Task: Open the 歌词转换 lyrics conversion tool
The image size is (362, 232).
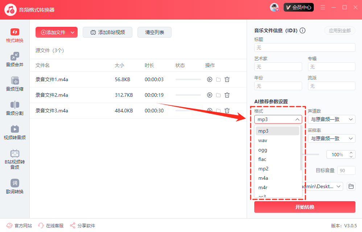Action: pyautogui.click(x=15, y=186)
